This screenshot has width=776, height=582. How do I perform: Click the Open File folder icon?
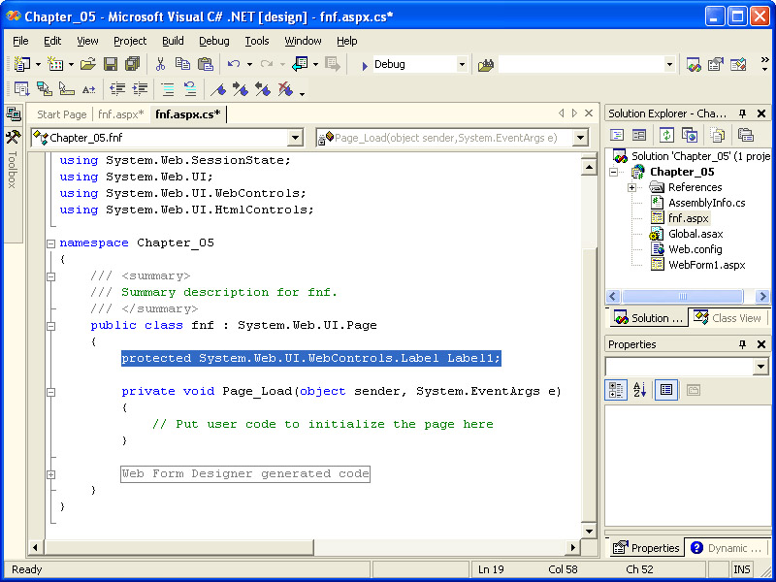(88, 64)
